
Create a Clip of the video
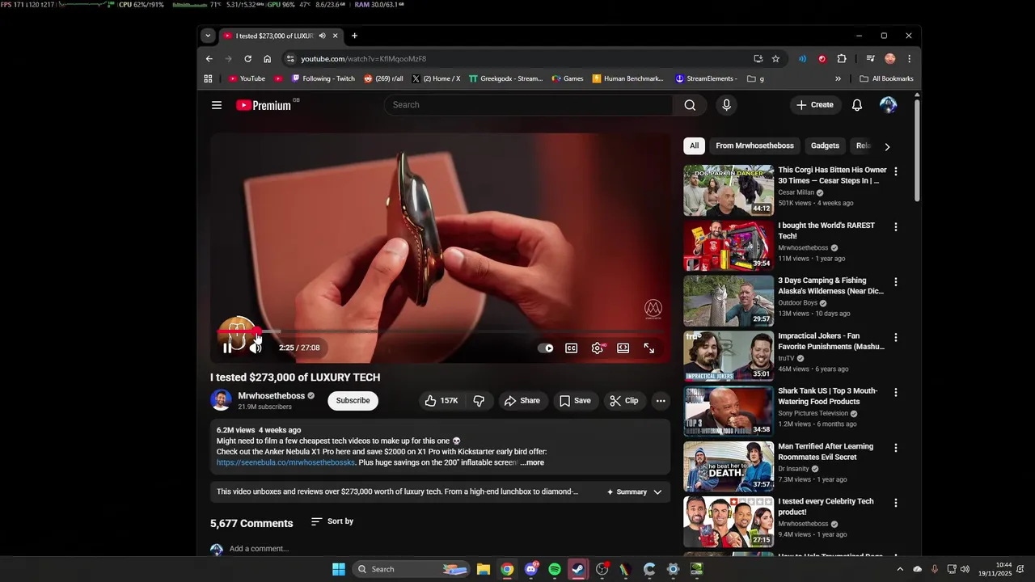623,401
